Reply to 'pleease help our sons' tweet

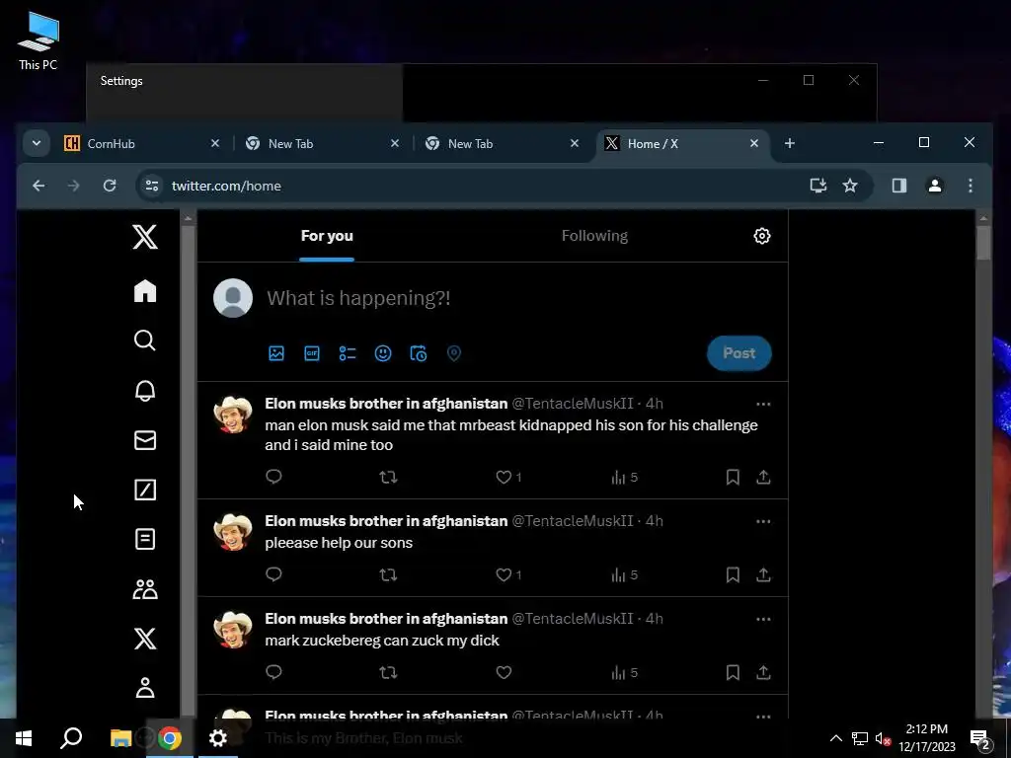[x=274, y=574]
